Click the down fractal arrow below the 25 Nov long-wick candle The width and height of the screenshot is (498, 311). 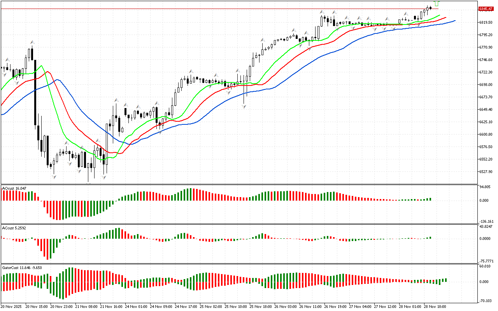tap(244, 106)
